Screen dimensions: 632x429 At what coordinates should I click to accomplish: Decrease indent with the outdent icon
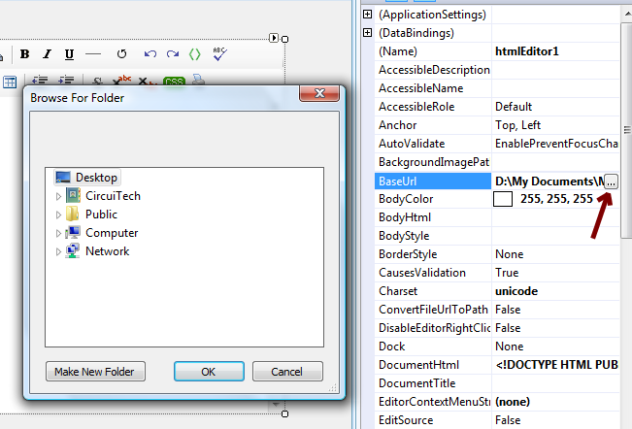point(40,81)
